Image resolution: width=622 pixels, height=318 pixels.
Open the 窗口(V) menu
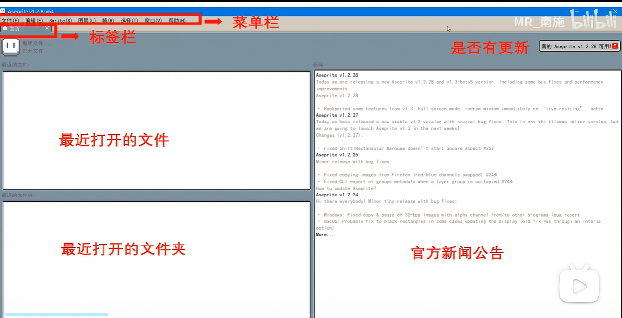(x=153, y=21)
